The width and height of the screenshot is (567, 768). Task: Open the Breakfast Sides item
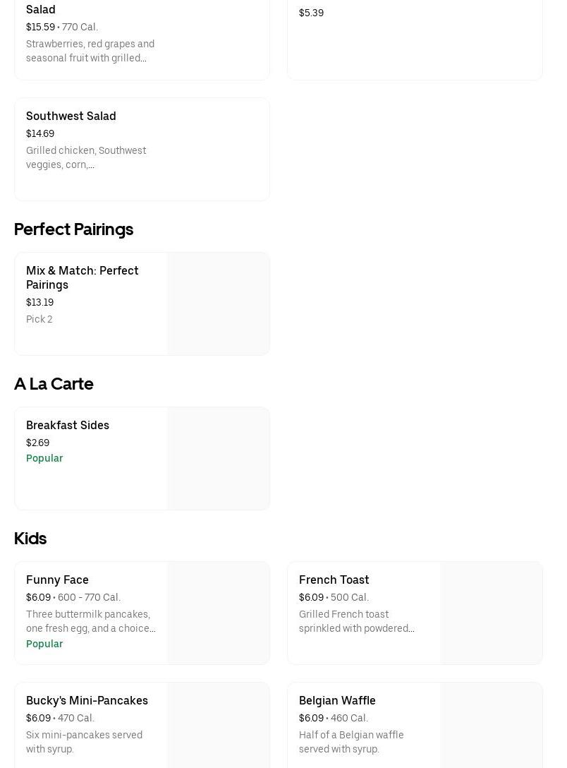pos(142,458)
